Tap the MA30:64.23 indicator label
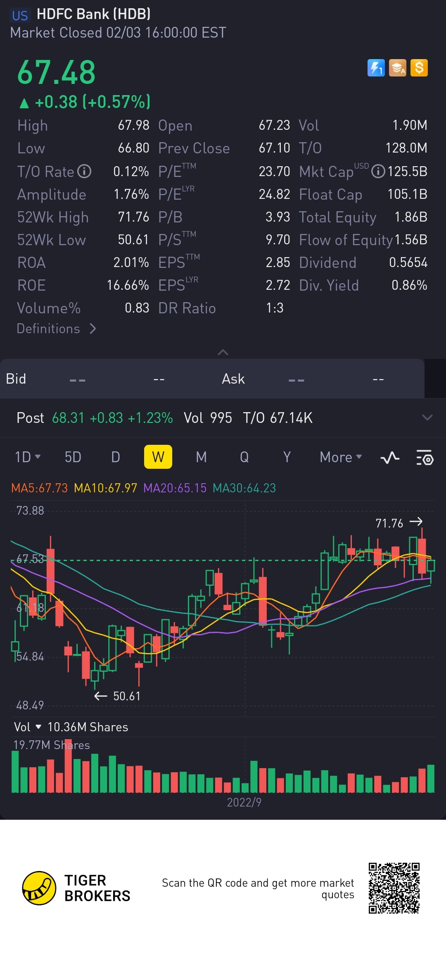 [x=244, y=488]
